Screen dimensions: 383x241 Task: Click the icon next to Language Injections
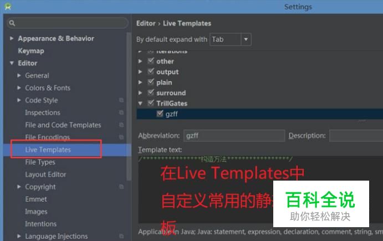coord(121,236)
